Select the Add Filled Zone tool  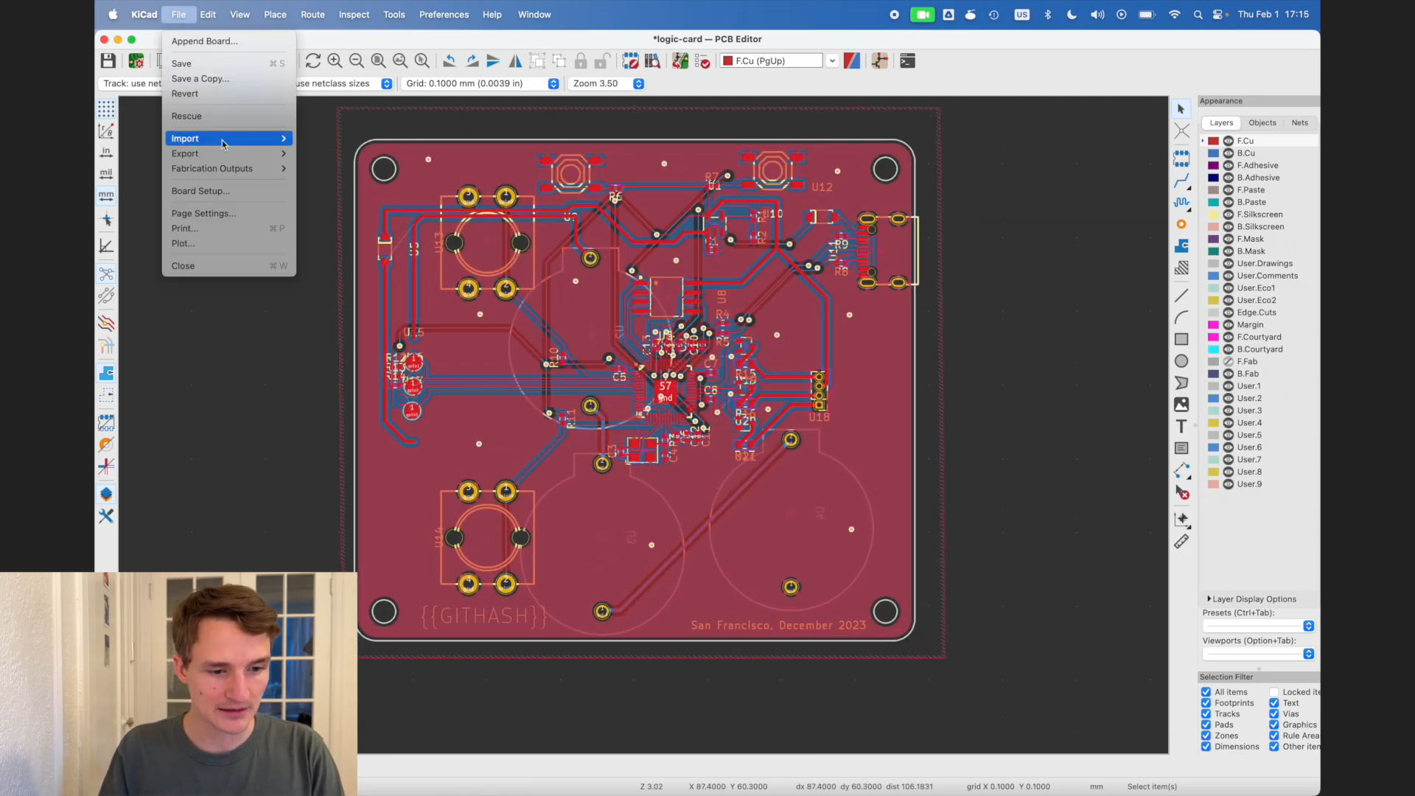point(1181,245)
